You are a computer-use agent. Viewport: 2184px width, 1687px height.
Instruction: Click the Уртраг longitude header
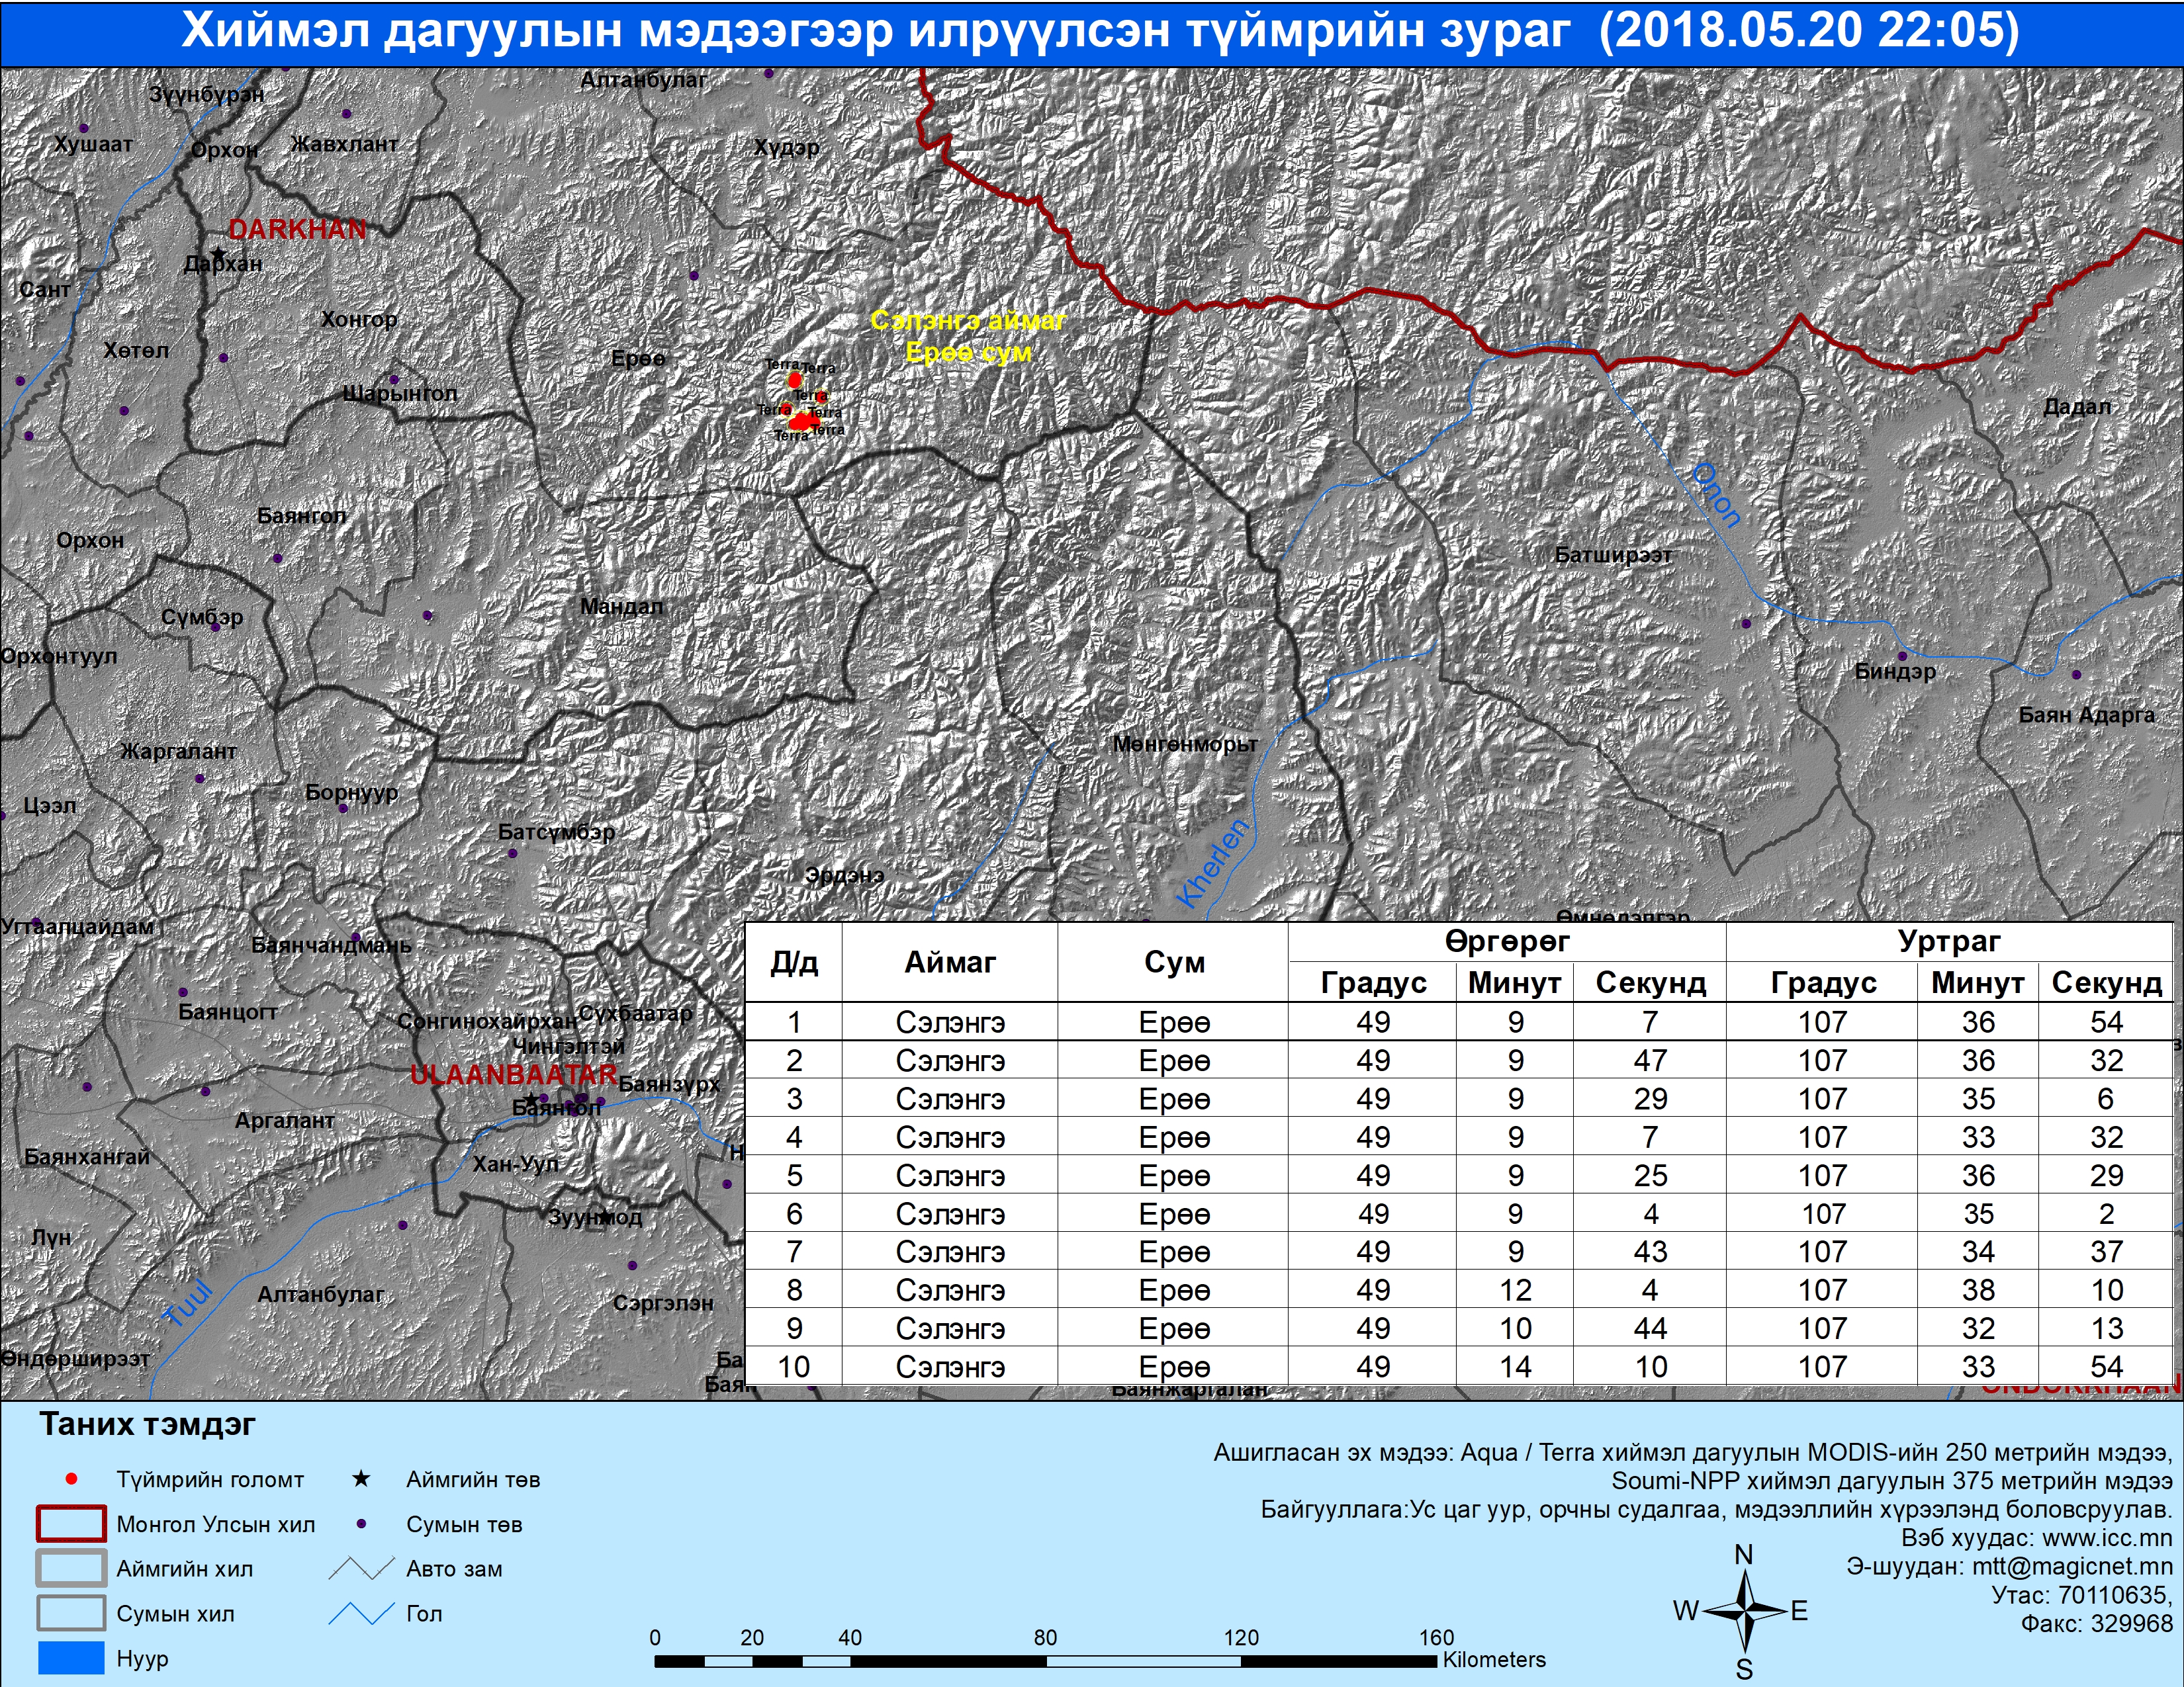[1948, 941]
